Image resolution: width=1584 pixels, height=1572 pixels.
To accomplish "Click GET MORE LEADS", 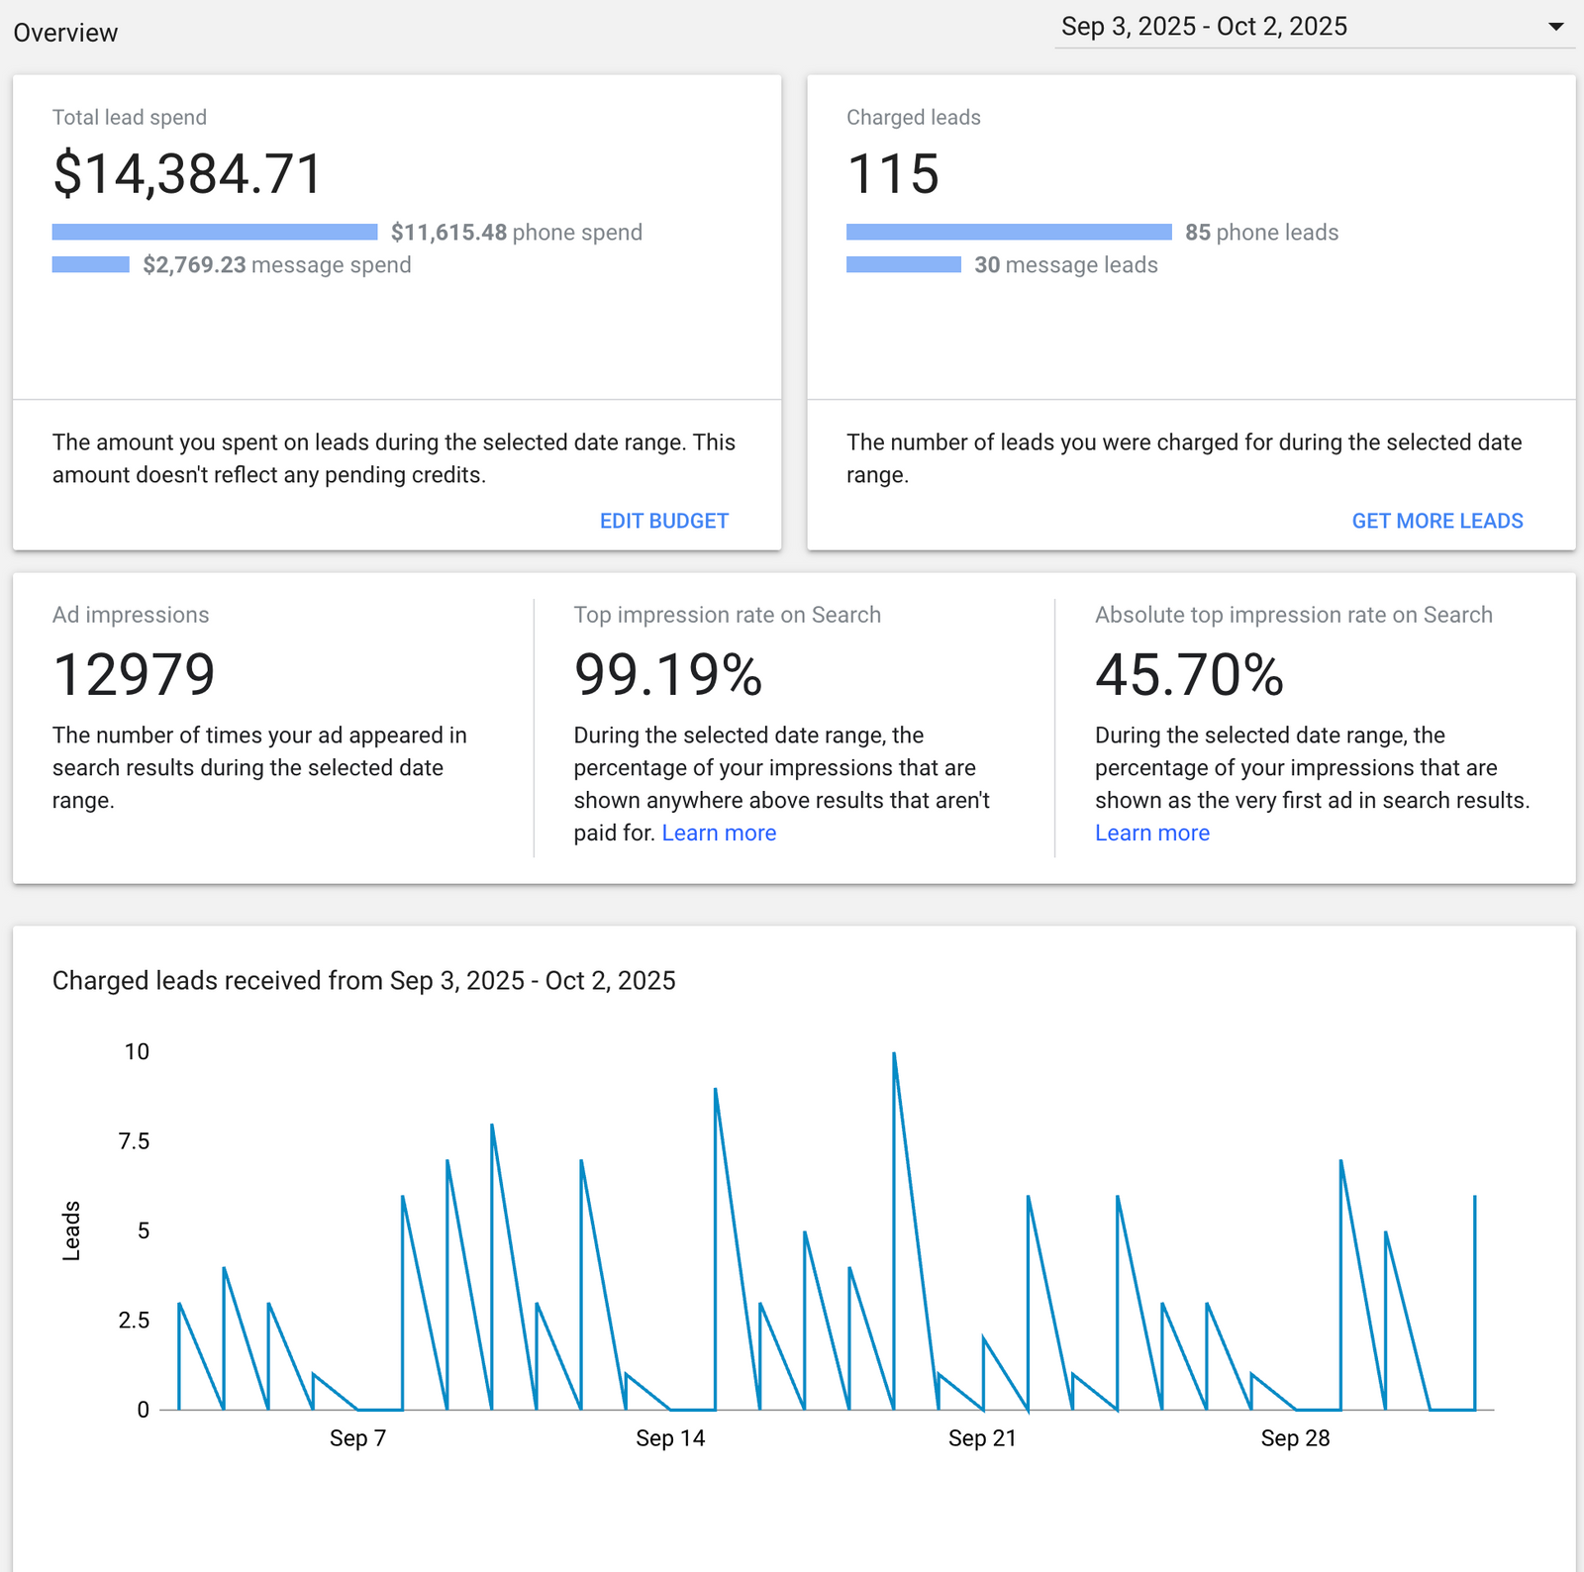I will 1437,521.
